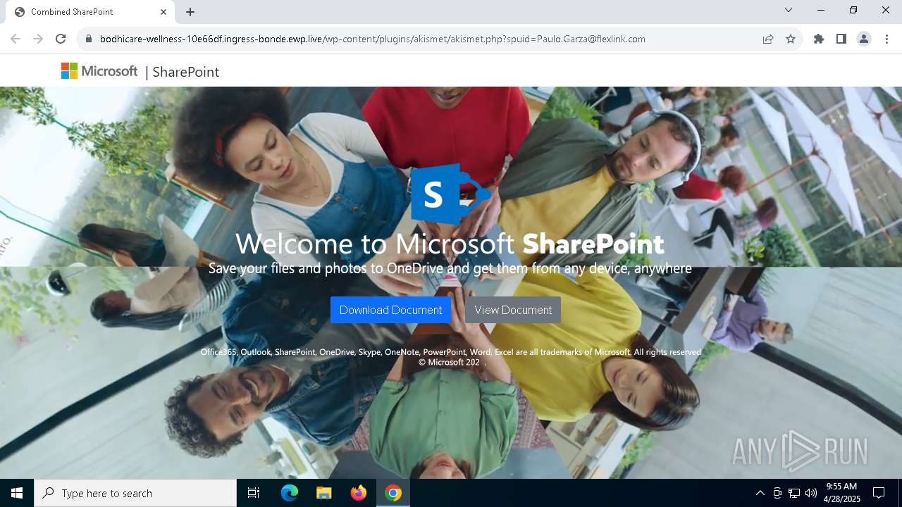The image size is (902, 507).
Task: Open the notifications action center
Action: pos(879,493)
